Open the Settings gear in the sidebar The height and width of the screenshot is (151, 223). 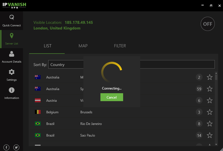(12, 75)
